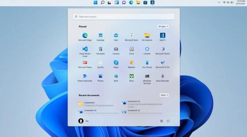Open the Zac user account menu
The height and width of the screenshot is (137, 247).
84,121
